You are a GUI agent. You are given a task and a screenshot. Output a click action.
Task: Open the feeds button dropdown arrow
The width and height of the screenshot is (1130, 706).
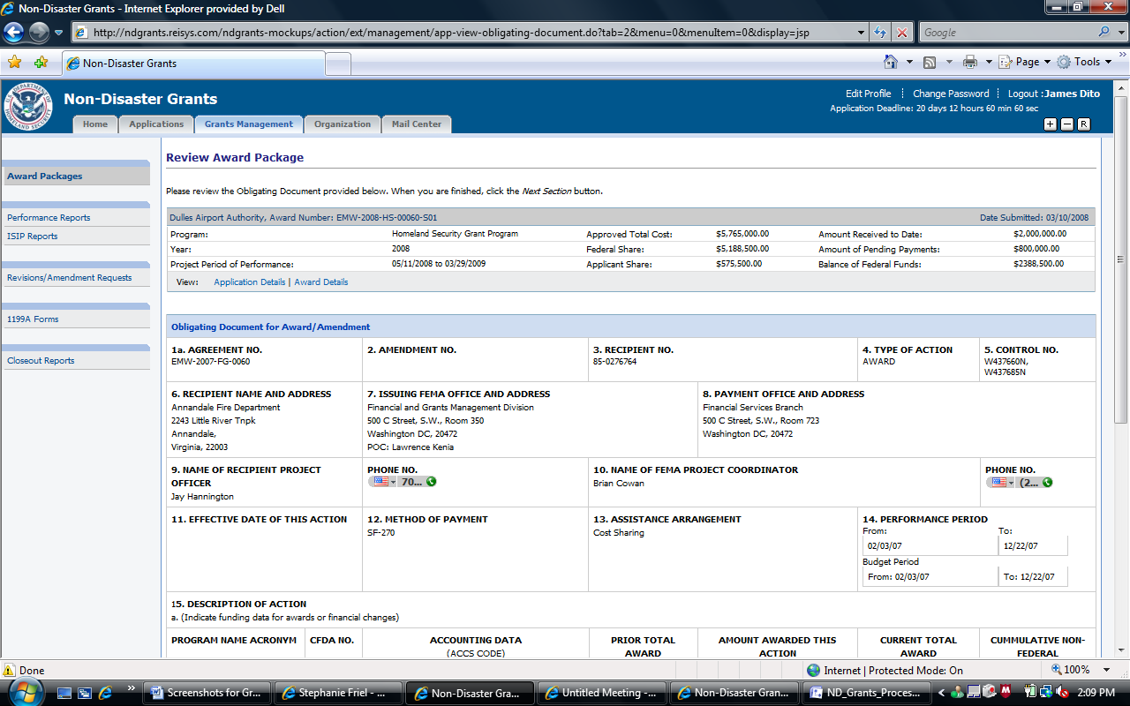coord(949,62)
